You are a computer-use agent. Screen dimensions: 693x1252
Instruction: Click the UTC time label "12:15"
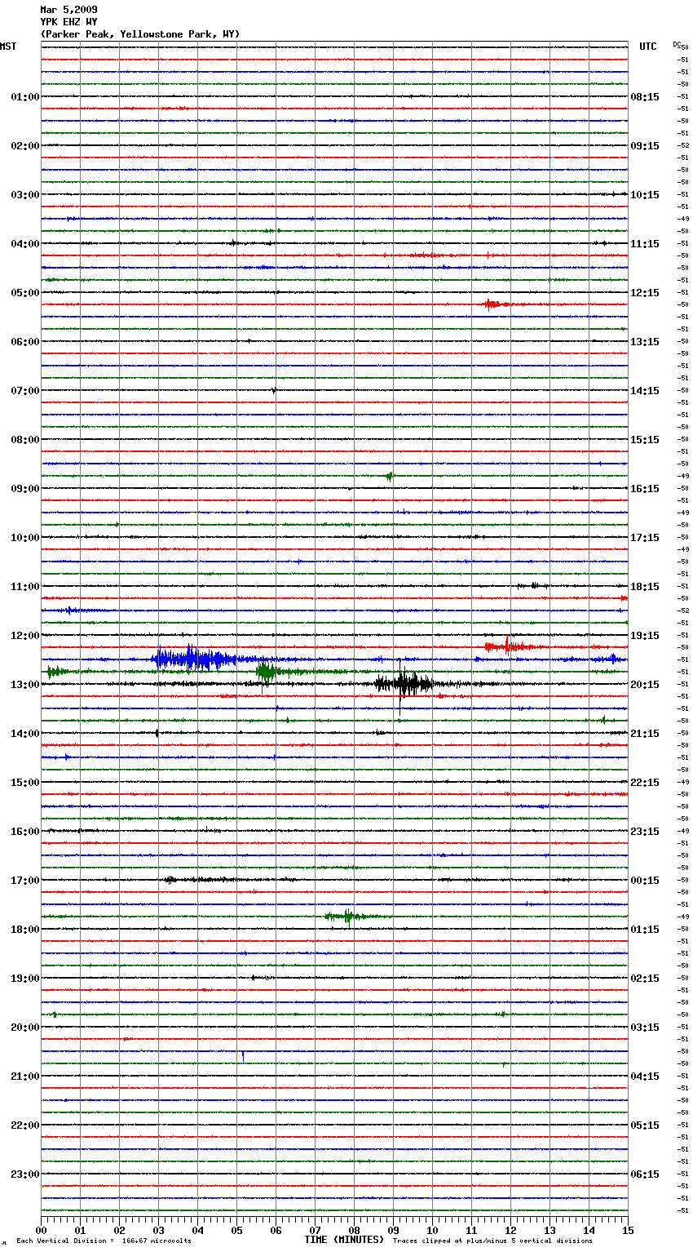pos(645,293)
